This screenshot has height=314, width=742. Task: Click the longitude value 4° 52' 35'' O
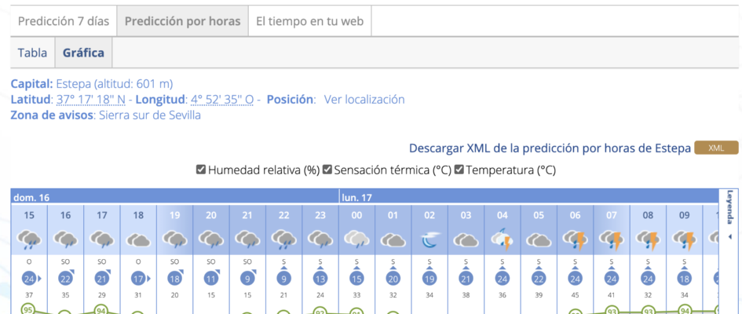222,100
